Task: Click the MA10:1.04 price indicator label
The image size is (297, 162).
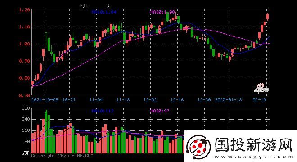Action: (104, 12)
